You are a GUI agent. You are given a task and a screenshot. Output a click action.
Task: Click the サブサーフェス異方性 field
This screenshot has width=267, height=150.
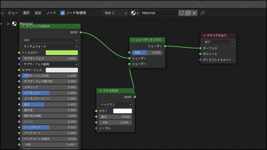[x=50, y=81]
